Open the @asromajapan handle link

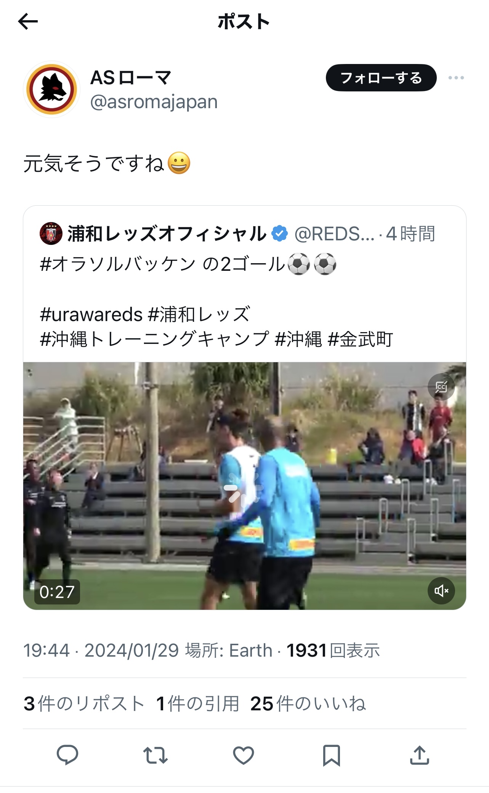(154, 102)
